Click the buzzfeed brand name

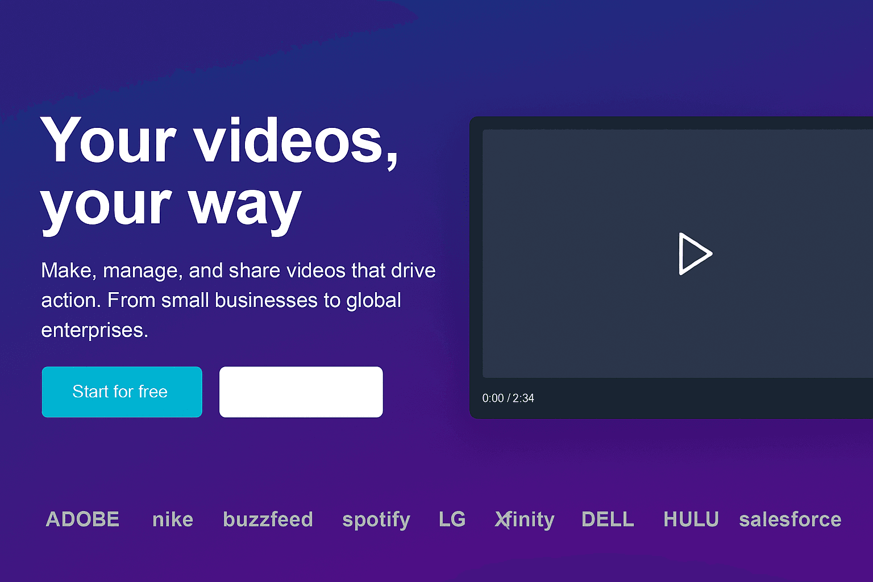pyautogui.click(x=268, y=519)
